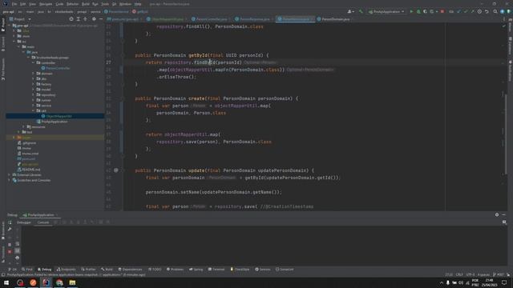Select the Console tab in Debug panel

(42, 222)
